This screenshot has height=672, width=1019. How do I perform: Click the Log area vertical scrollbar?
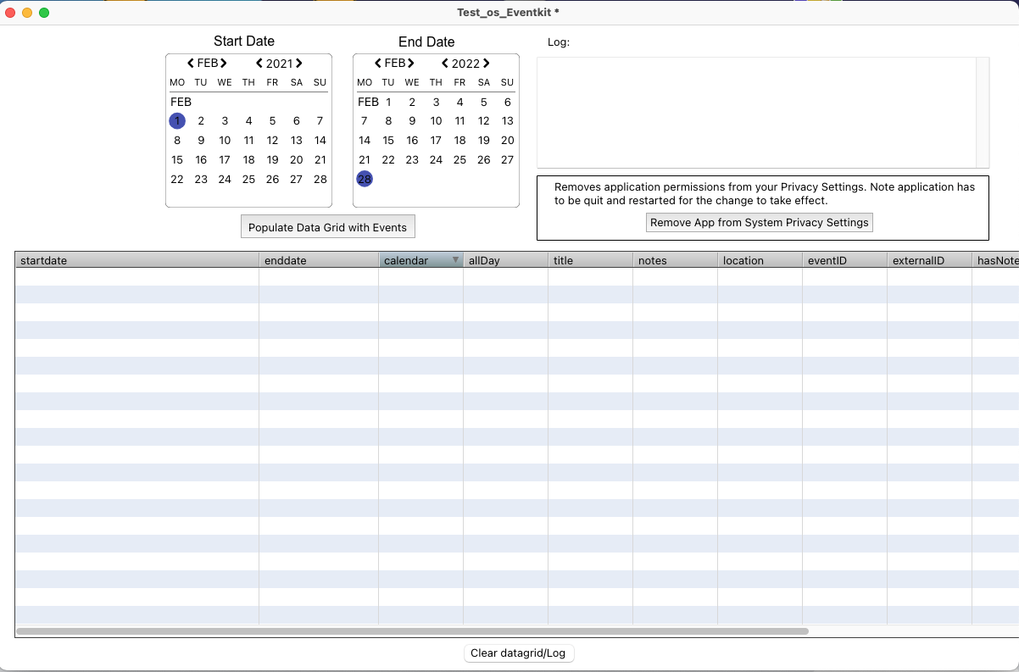coord(983,112)
